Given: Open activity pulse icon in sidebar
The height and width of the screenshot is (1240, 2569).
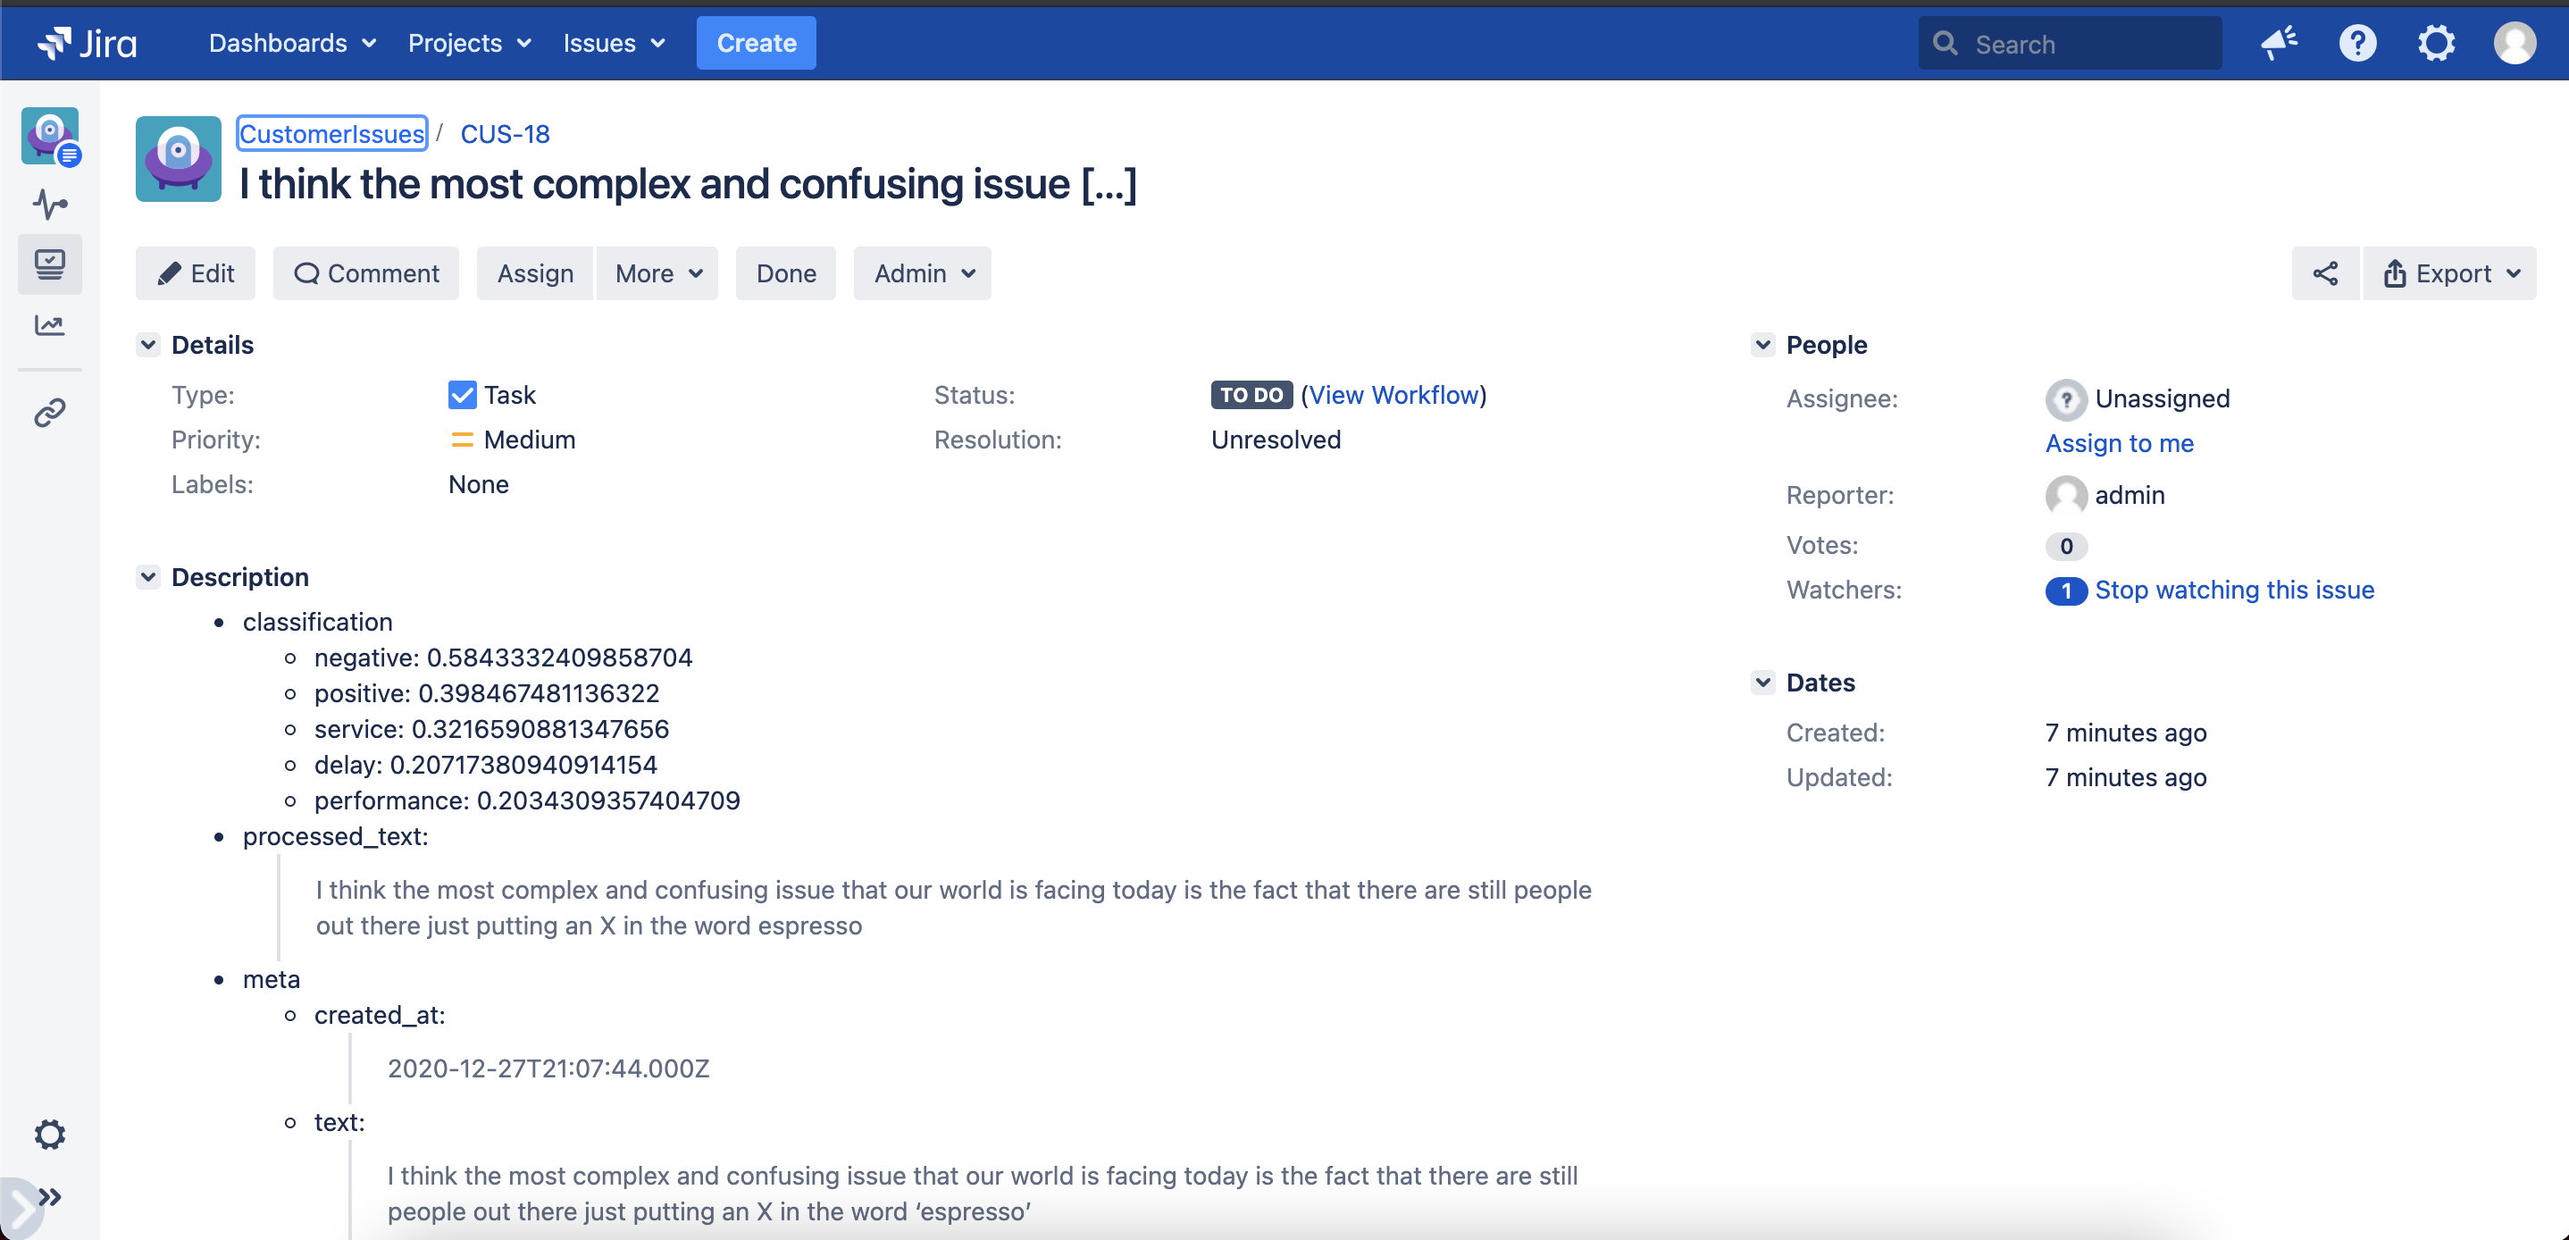Looking at the screenshot, I should tap(50, 205).
